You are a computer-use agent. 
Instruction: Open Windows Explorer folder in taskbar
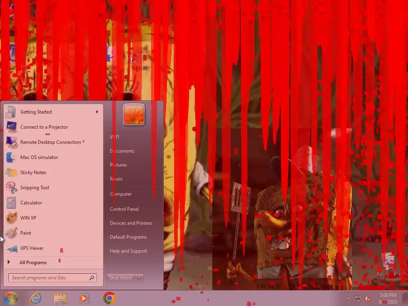click(60, 298)
